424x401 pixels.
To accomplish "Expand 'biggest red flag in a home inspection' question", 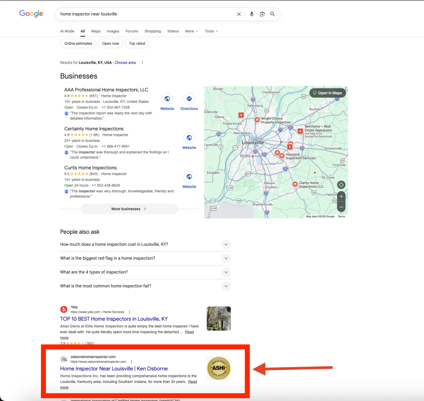I will [x=226, y=258].
